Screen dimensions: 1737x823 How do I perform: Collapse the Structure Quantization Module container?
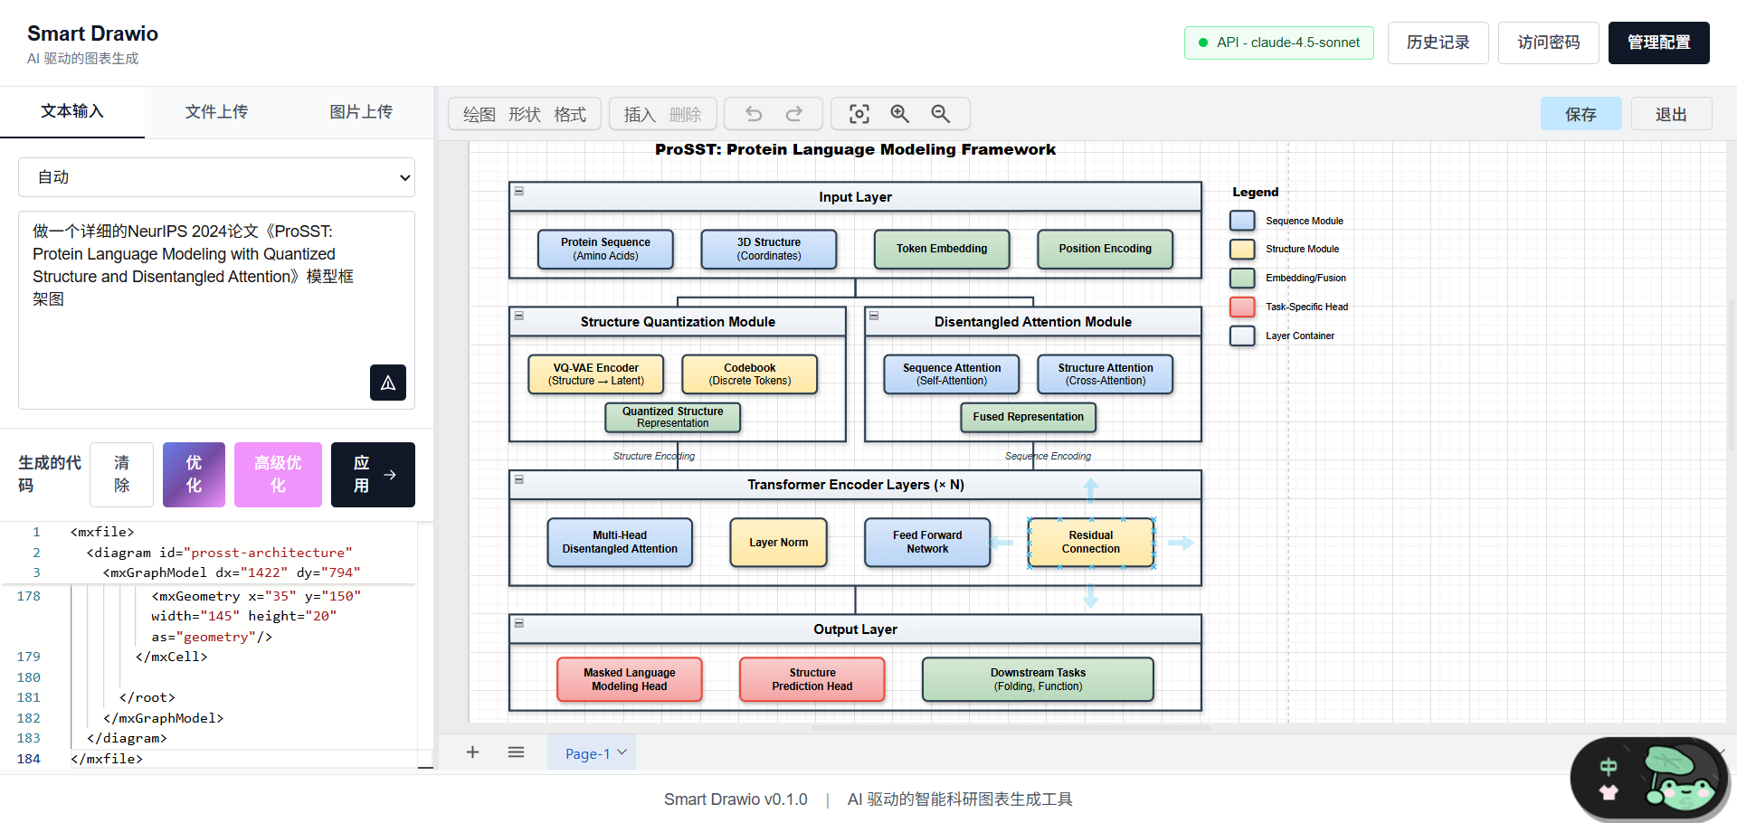519,317
